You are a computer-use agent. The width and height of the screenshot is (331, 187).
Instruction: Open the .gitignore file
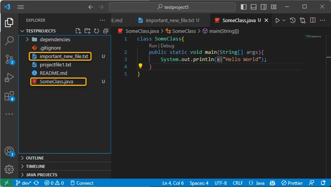click(65, 48)
